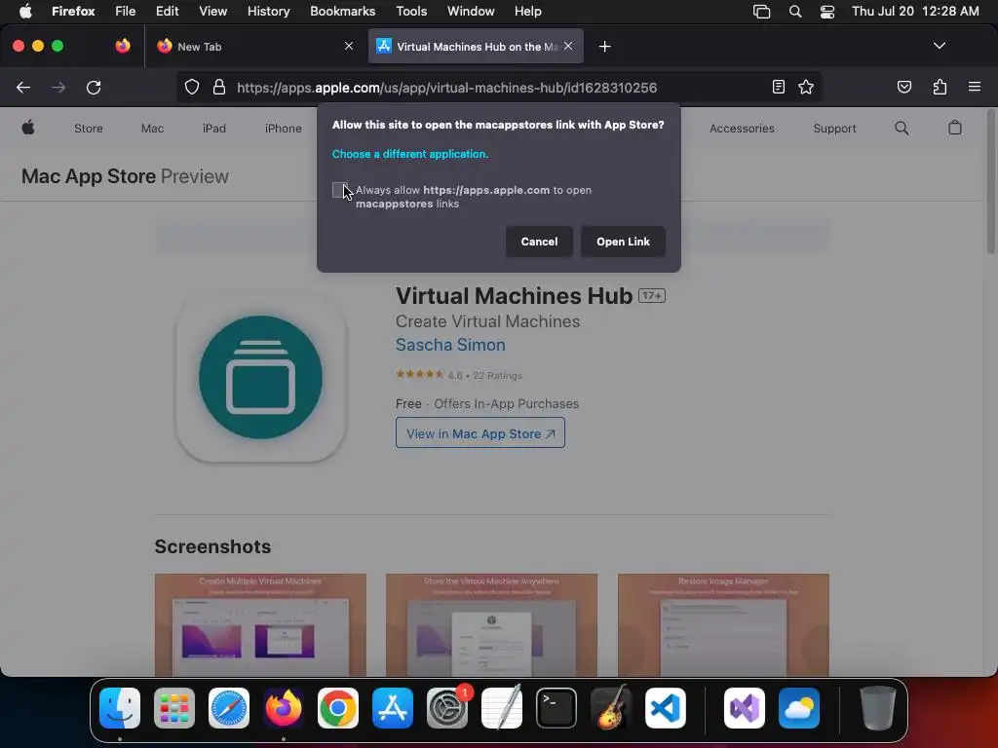This screenshot has height=748, width=998.
Task: Go to Support in Apple nav
Action: (834, 128)
